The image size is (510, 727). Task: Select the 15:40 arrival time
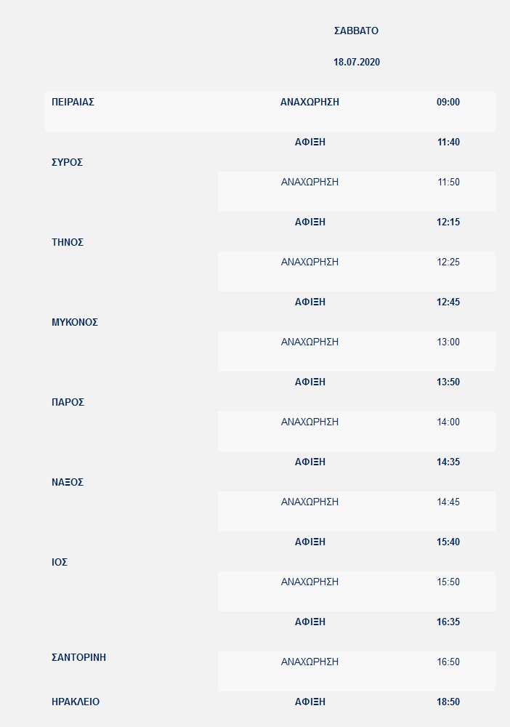pyautogui.click(x=448, y=542)
